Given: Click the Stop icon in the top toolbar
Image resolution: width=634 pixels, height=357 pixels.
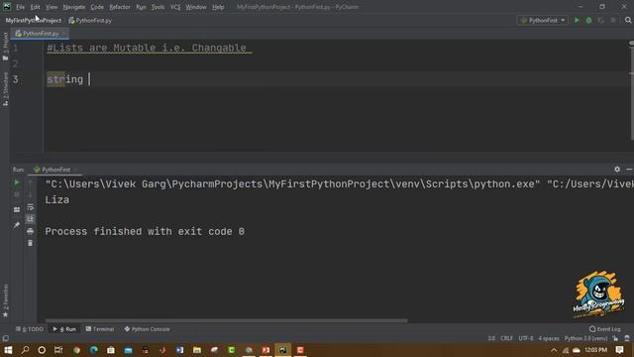Looking at the screenshot, I should pos(613,20).
